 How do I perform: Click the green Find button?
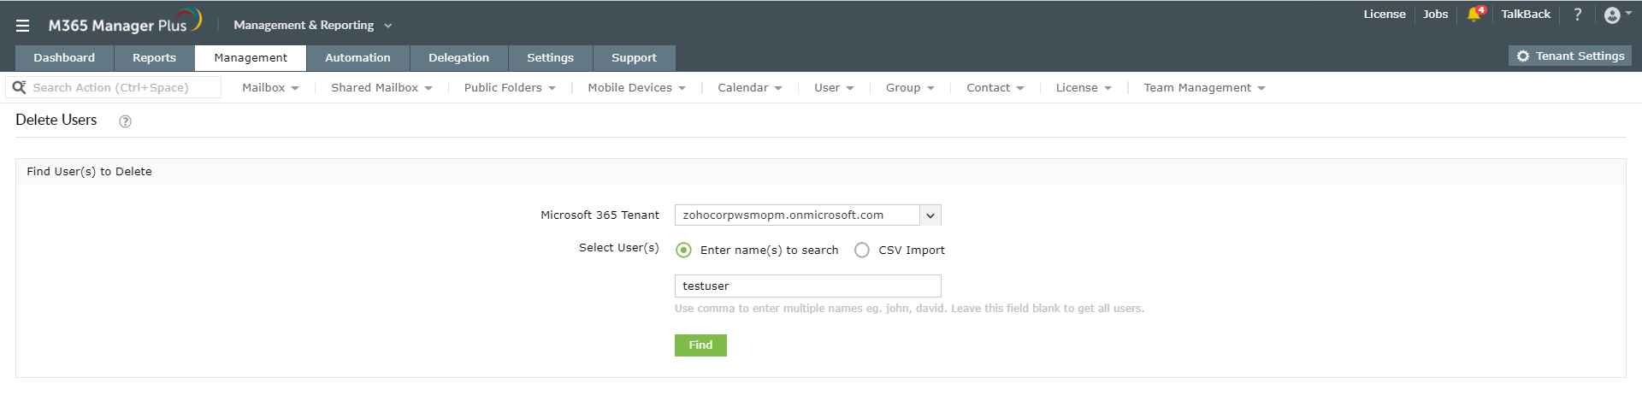(700, 345)
